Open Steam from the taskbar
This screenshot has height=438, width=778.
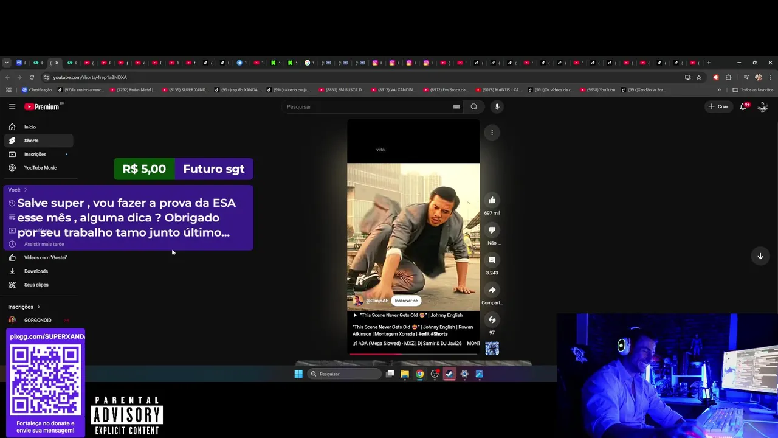449,374
